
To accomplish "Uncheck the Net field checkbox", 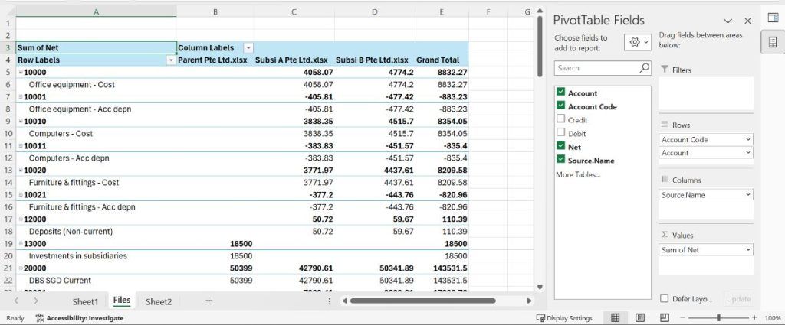I will pyautogui.click(x=560, y=146).
